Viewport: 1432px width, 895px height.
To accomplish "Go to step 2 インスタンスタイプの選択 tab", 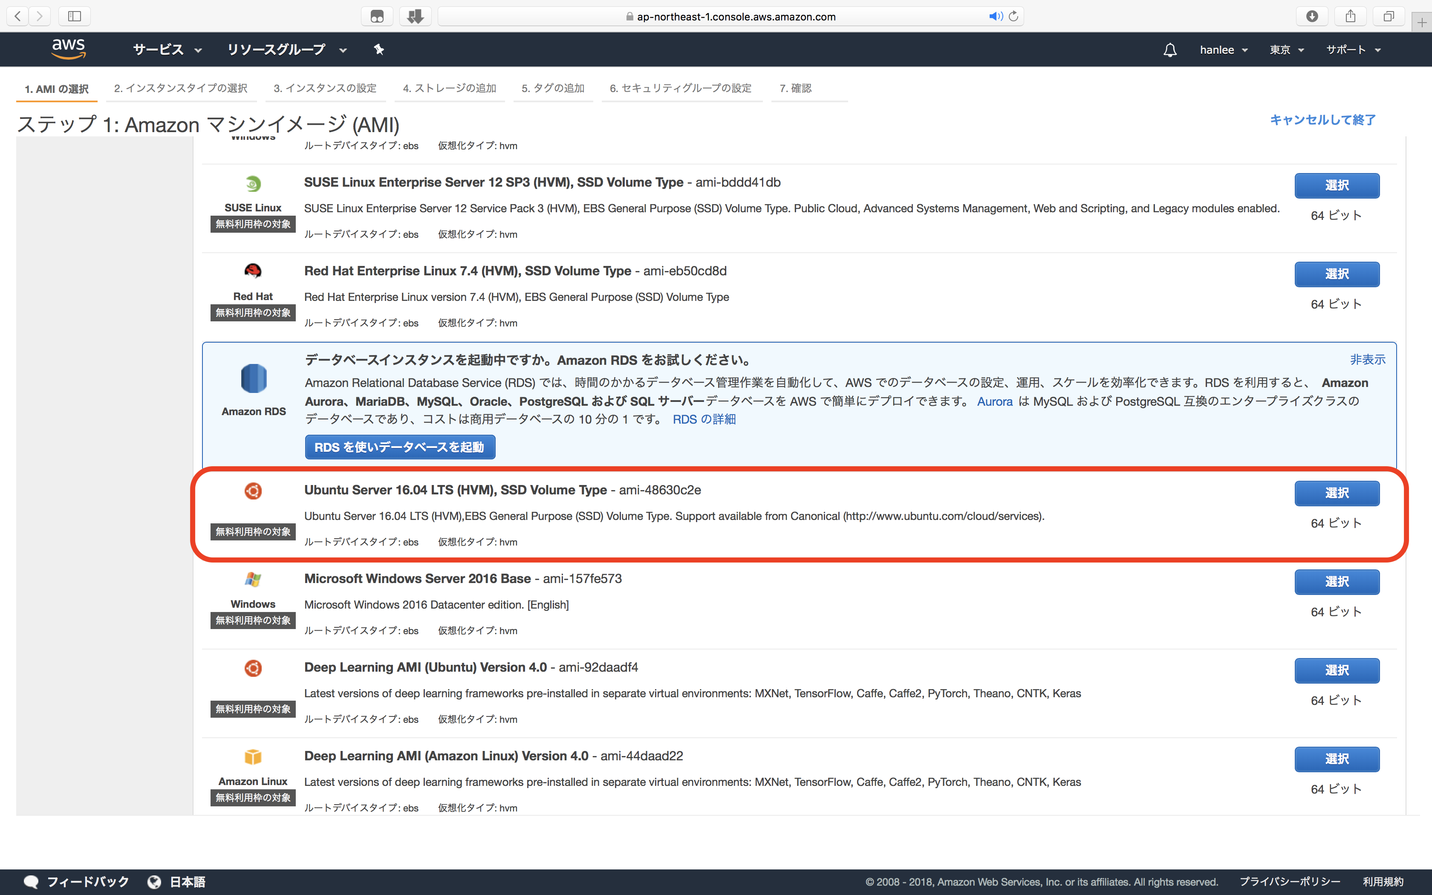I will coord(181,88).
